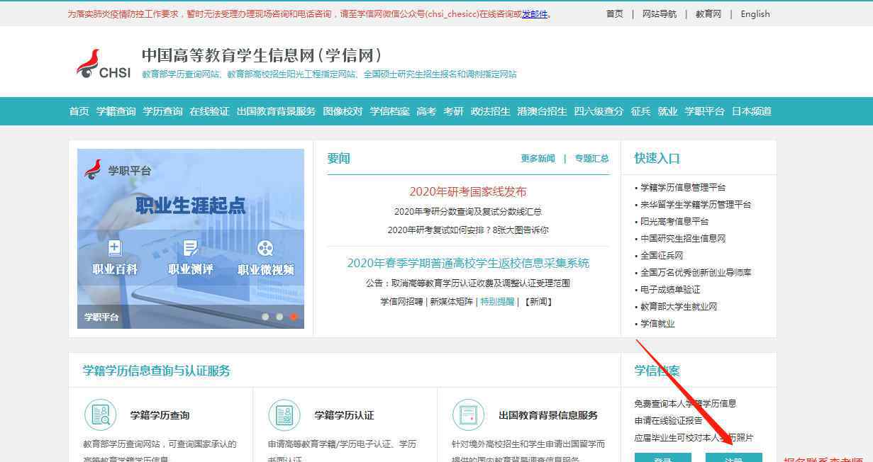Open 日本频道 navigation item
This screenshot has height=462, width=873.
(x=752, y=111)
